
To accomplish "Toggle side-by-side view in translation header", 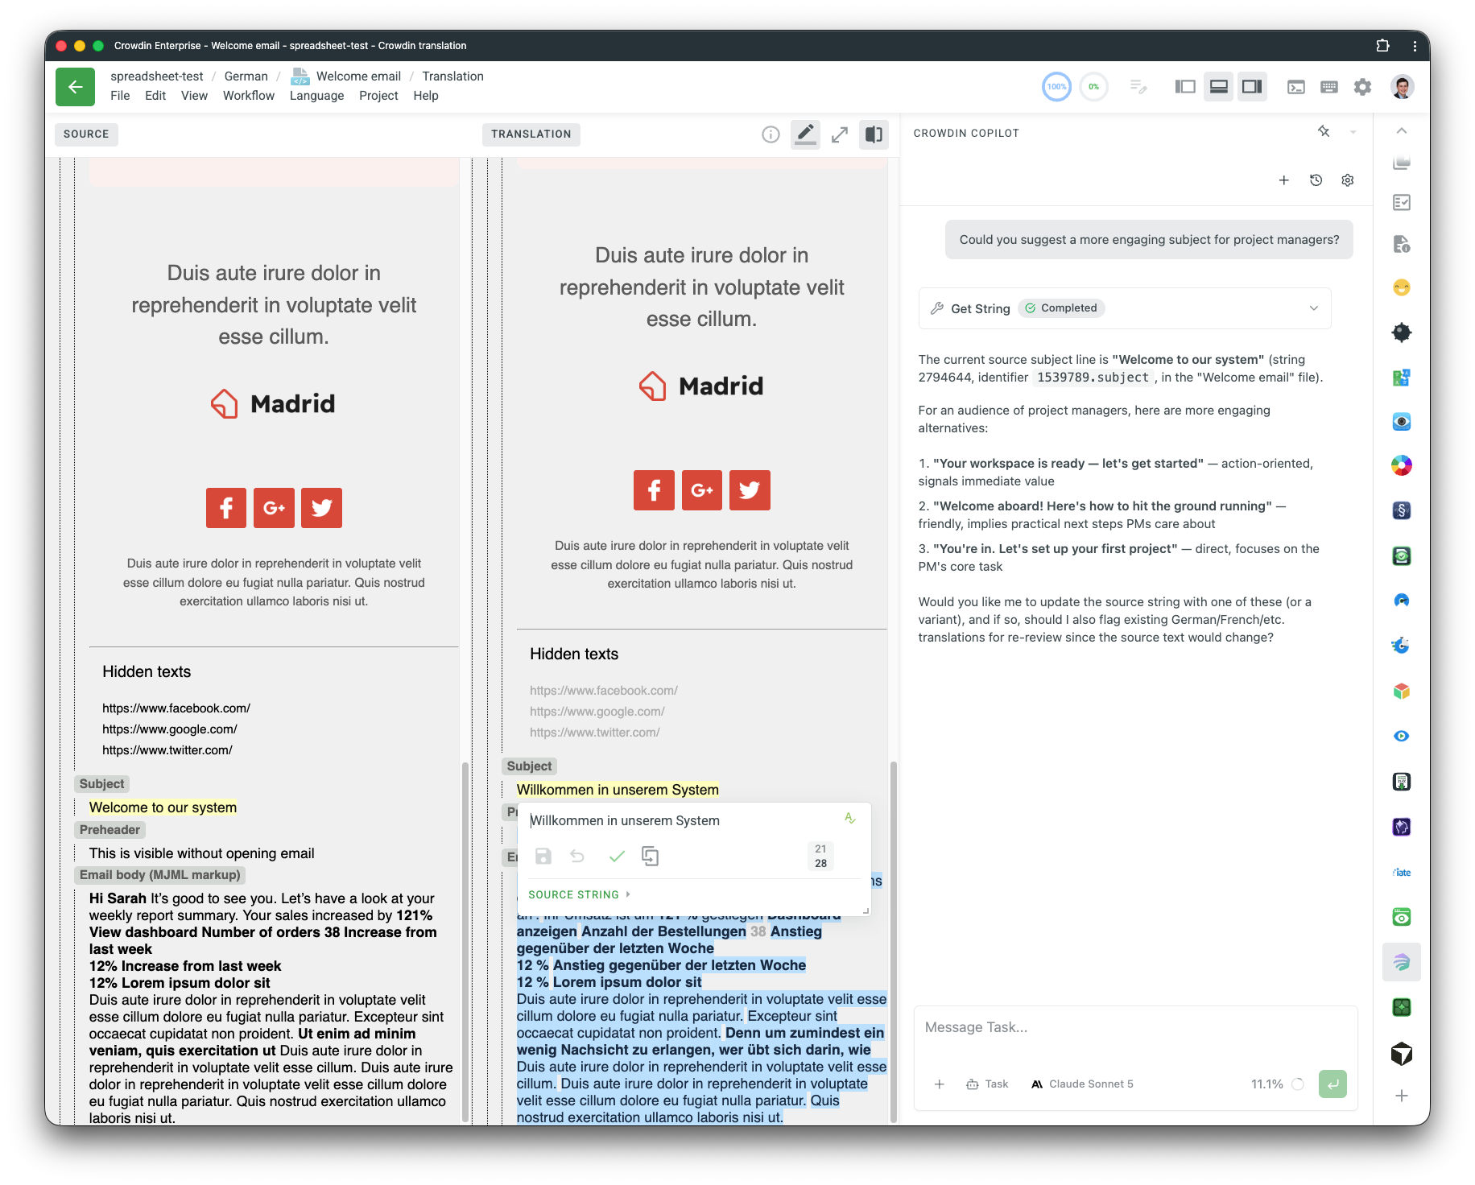I will click(x=874, y=134).
